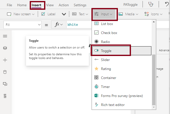
Task: Expand the New screen dropdown
Action: click(x=21, y=14)
